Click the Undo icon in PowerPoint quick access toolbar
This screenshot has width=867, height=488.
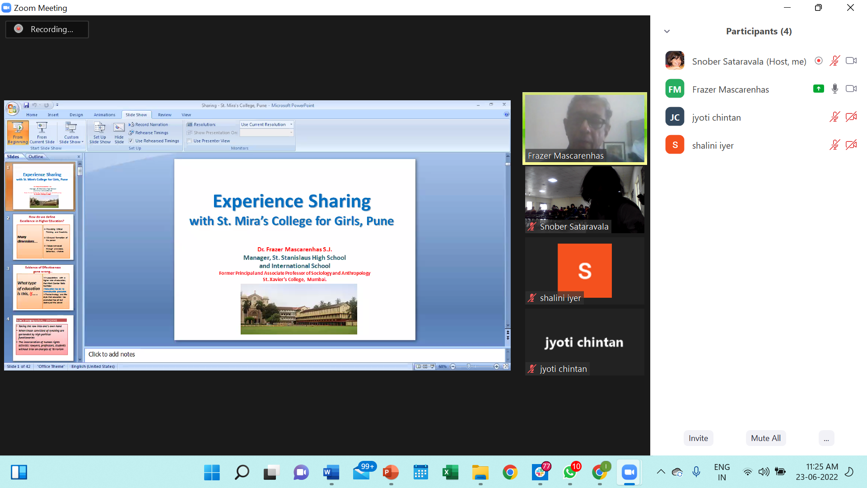(x=34, y=105)
